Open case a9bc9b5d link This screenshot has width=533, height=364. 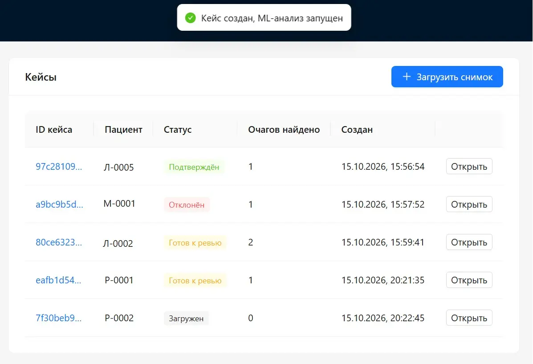(x=60, y=204)
